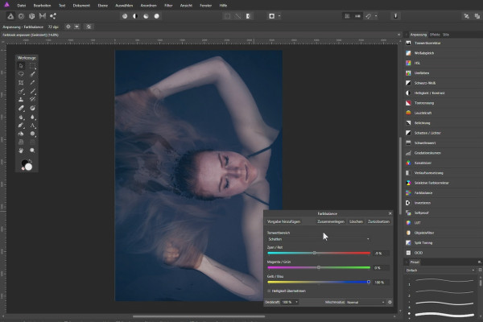Screen dimensions: 483x322
Task: Select the Zoom magnifier tool
Action: (32, 151)
